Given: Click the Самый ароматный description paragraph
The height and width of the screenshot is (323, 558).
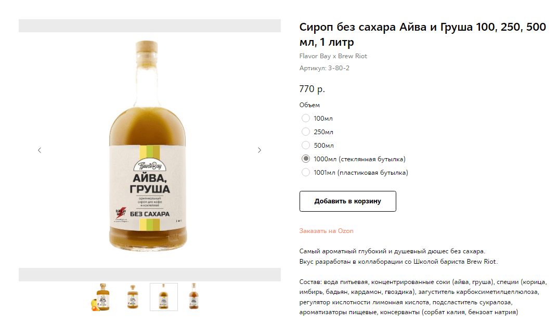Looking at the screenshot, I should click(x=398, y=256).
